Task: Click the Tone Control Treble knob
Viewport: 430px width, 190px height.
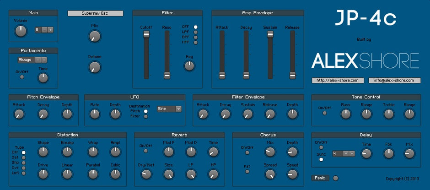Action: tap(388, 114)
